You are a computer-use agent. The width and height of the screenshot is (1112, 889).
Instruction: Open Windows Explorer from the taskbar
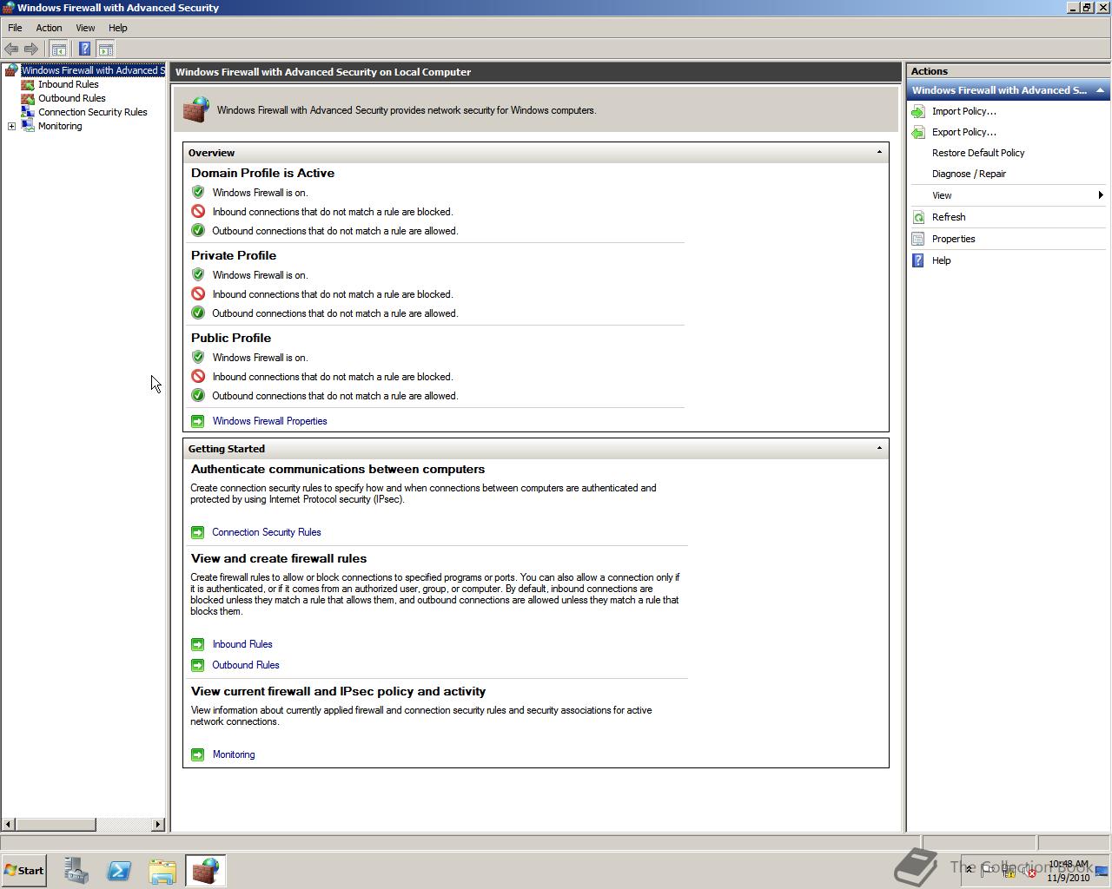162,871
